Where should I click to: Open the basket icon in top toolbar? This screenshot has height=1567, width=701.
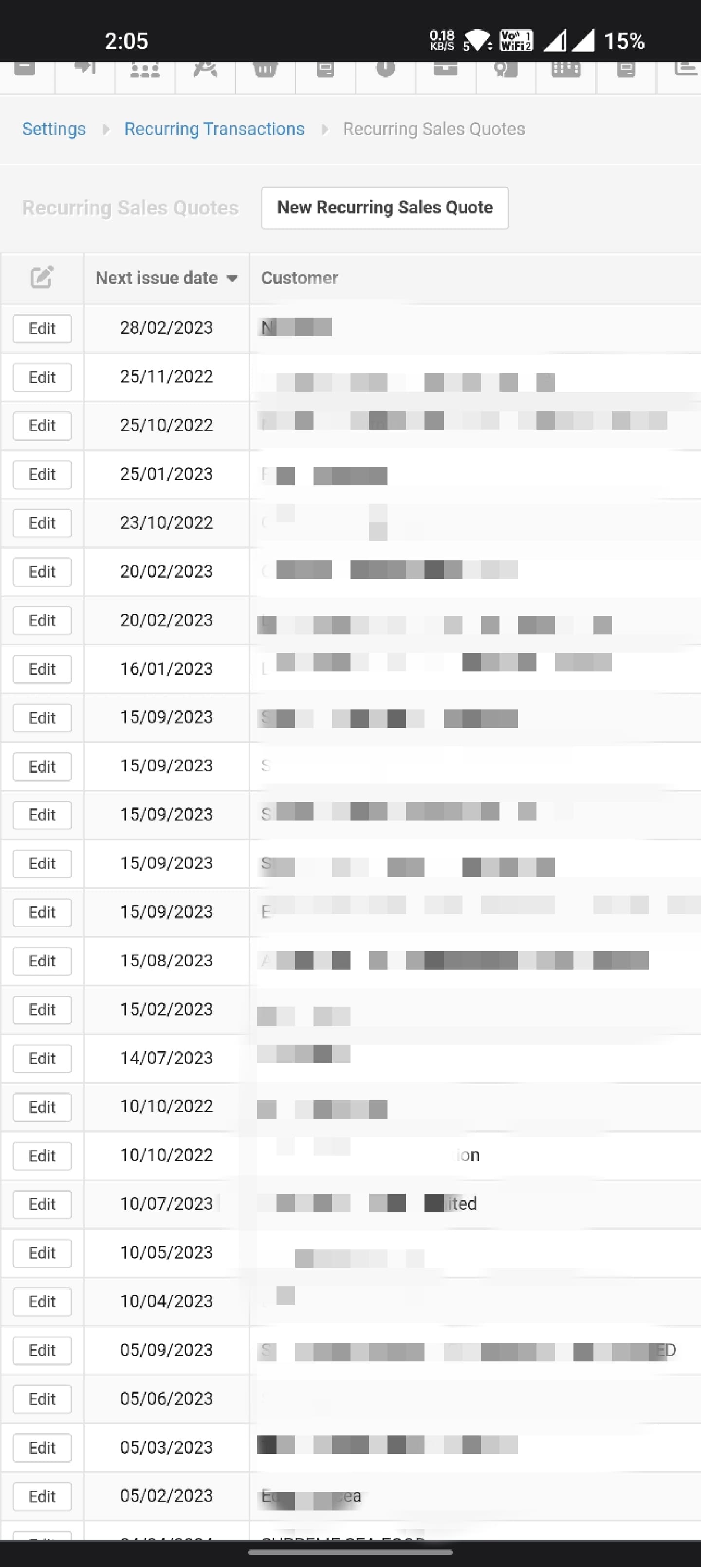click(265, 69)
